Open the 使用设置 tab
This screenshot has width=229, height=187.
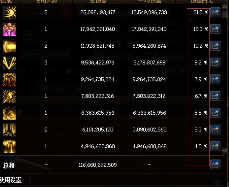(x=11, y=180)
